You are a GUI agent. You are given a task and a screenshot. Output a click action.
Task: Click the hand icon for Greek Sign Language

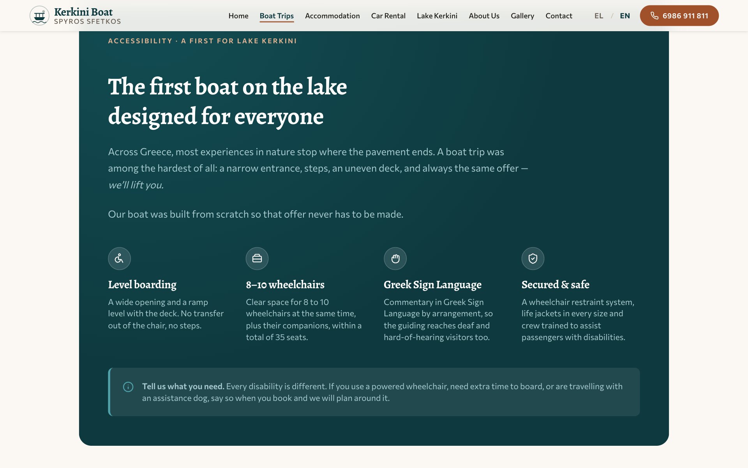click(x=395, y=258)
